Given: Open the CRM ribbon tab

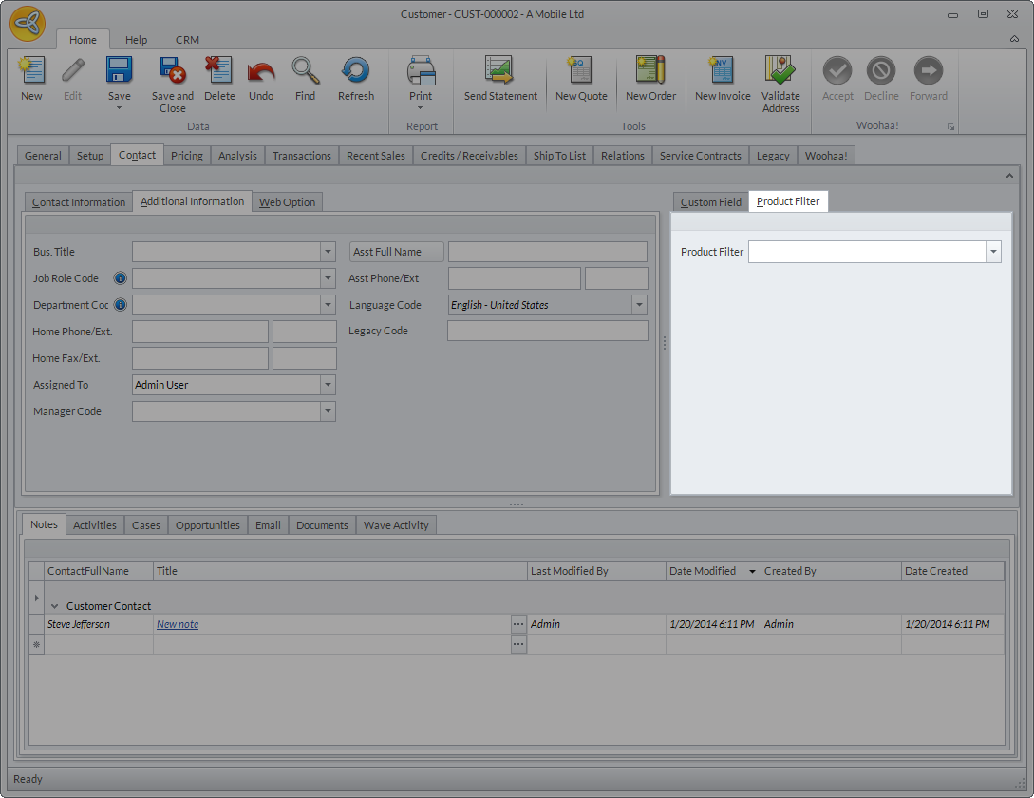Looking at the screenshot, I should (187, 40).
